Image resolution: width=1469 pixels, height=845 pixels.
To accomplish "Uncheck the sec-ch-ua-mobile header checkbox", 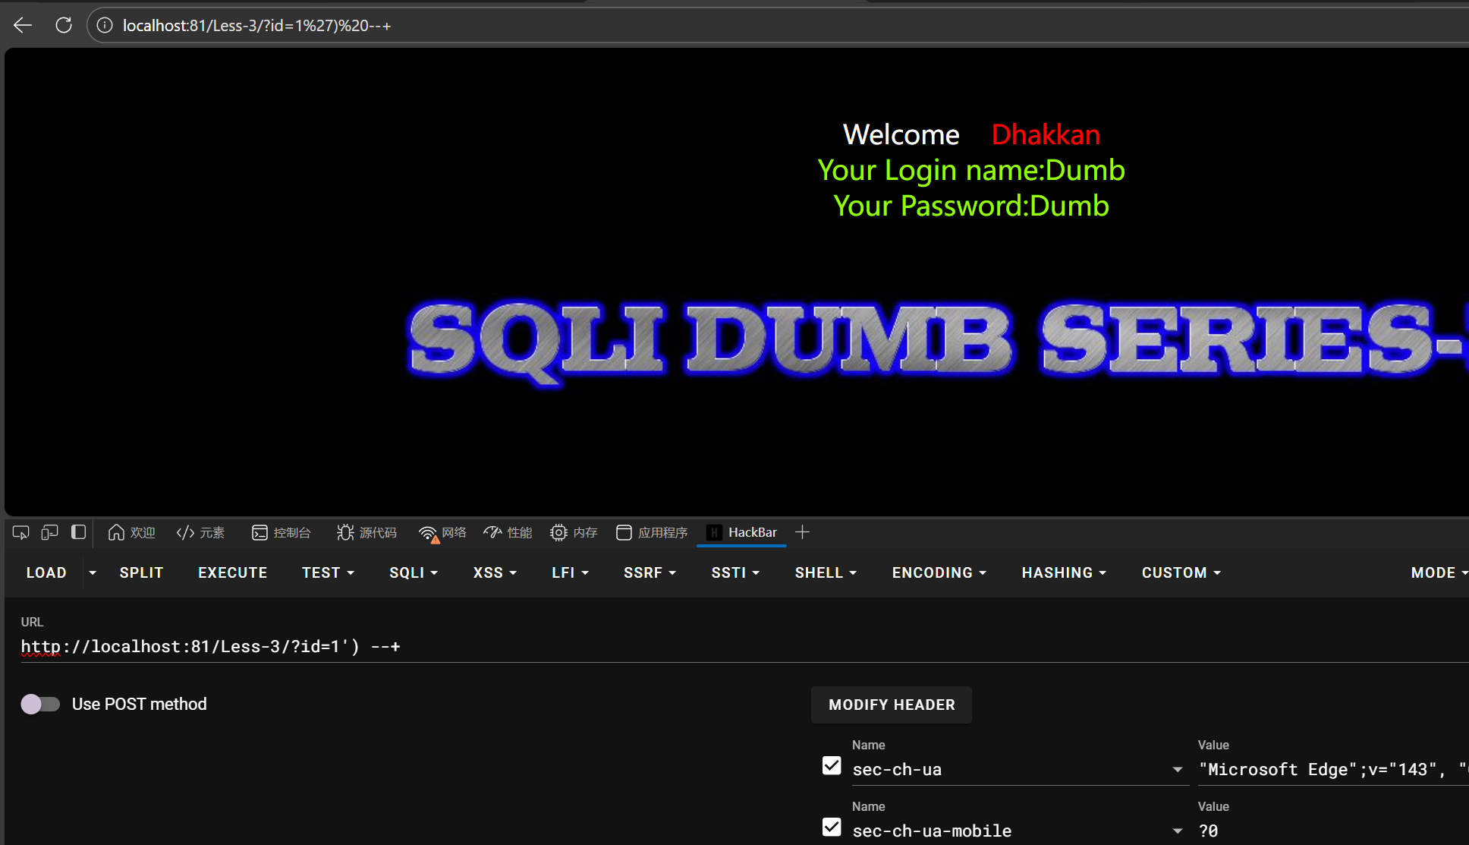I will (x=832, y=827).
